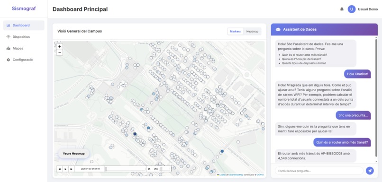Click the 'Sim, digues-me quin és' reply bubble
This screenshot has height=182, width=382.
pyautogui.click(x=316, y=129)
